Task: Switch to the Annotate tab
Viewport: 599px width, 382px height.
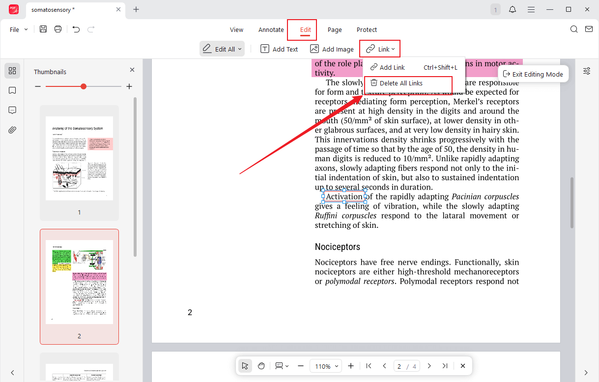Action: click(x=271, y=29)
